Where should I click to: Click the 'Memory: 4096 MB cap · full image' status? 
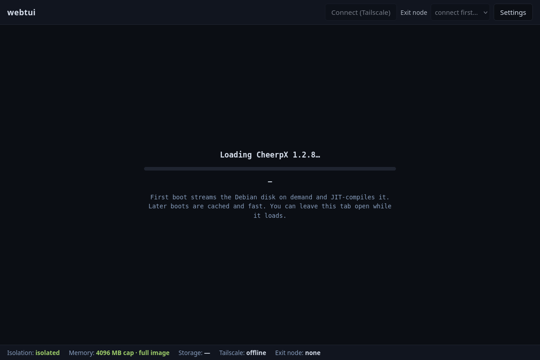click(119, 353)
